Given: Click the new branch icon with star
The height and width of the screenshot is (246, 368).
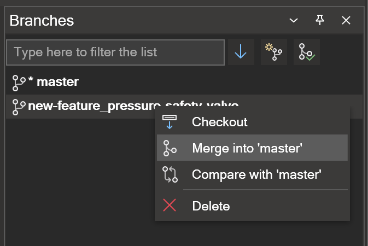Looking at the screenshot, I should [273, 52].
